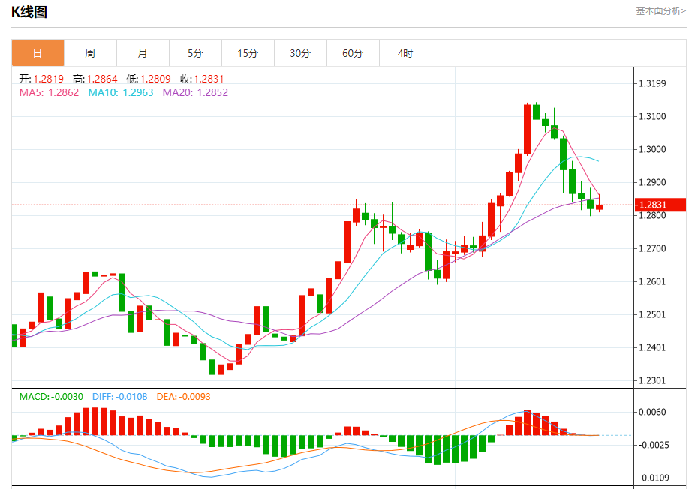Open the 4时 timeframe tab
Screen dimensions: 695x489
coord(405,53)
